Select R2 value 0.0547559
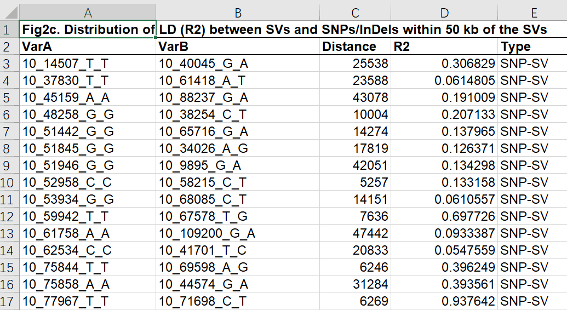The width and height of the screenshot is (567, 310). 444,250
